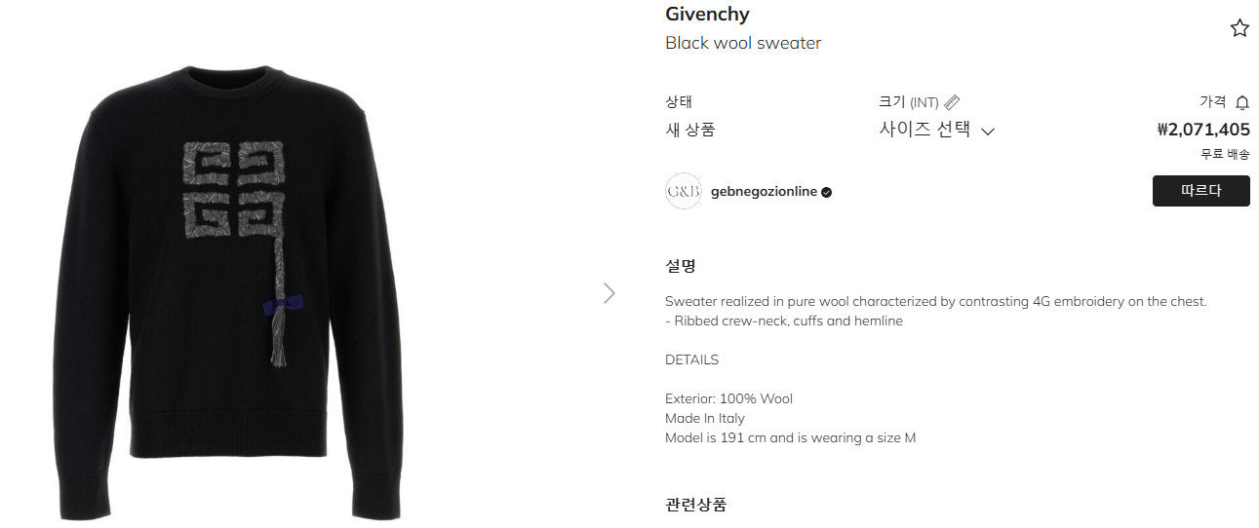Click the ₩2,071,405 price
This screenshot has width=1259, height=528.
[x=1203, y=130]
